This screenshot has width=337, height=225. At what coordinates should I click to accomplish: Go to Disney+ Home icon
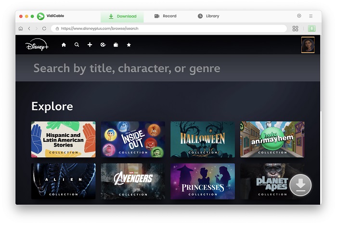pyautogui.click(x=64, y=45)
